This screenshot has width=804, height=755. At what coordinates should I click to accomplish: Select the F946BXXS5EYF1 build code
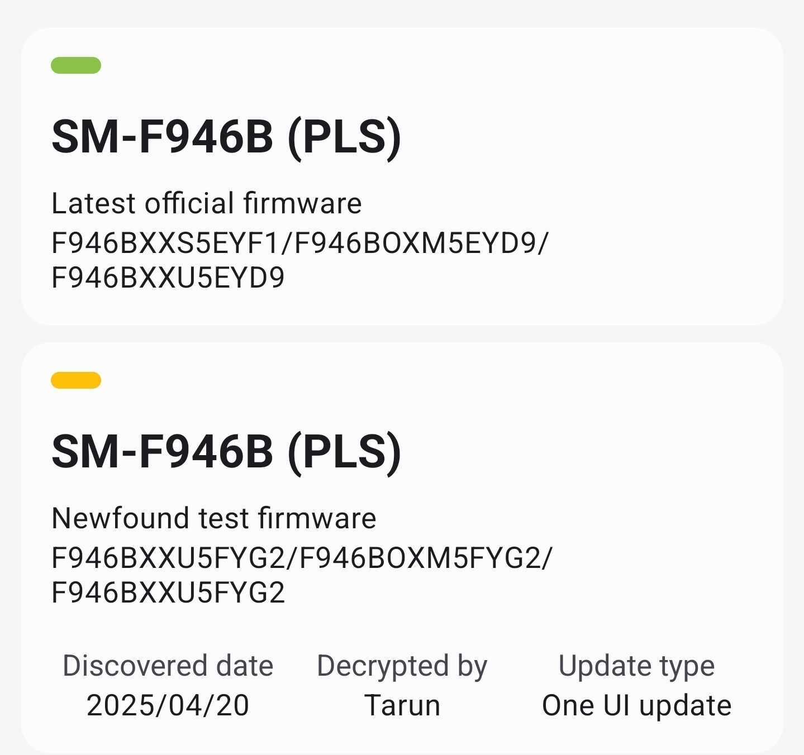tap(164, 243)
